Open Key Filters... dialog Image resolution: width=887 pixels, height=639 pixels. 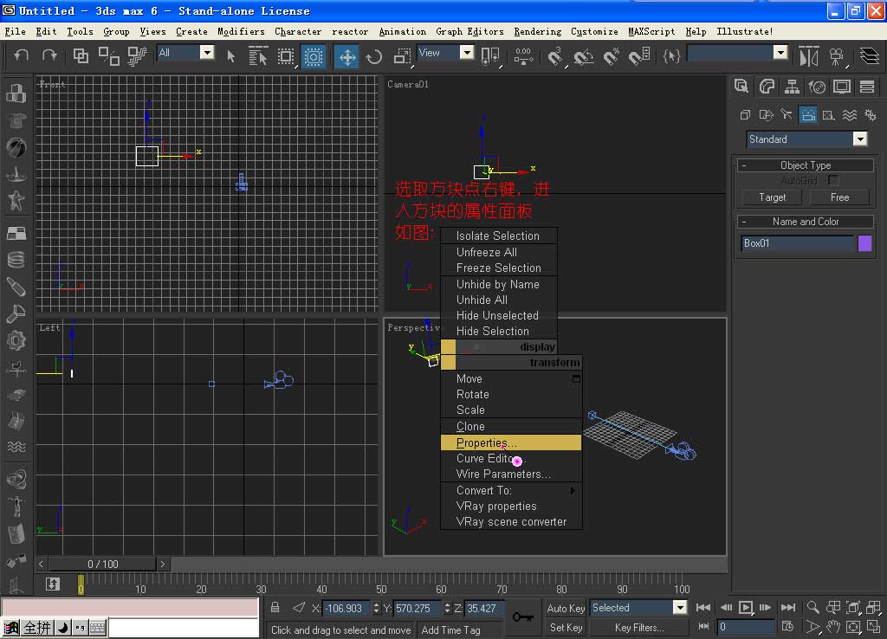click(639, 628)
